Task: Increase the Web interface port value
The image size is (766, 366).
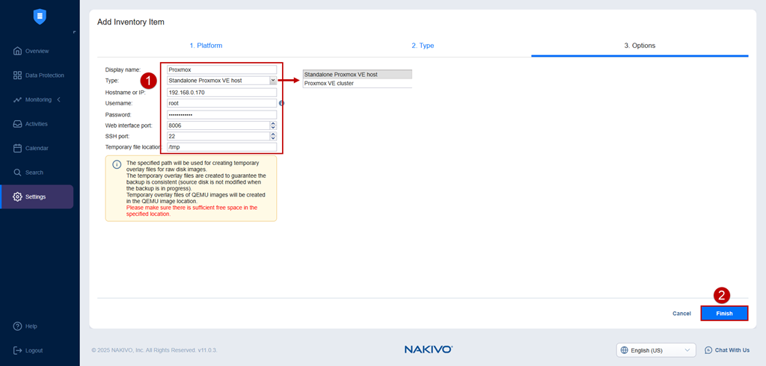Action: click(273, 123)
